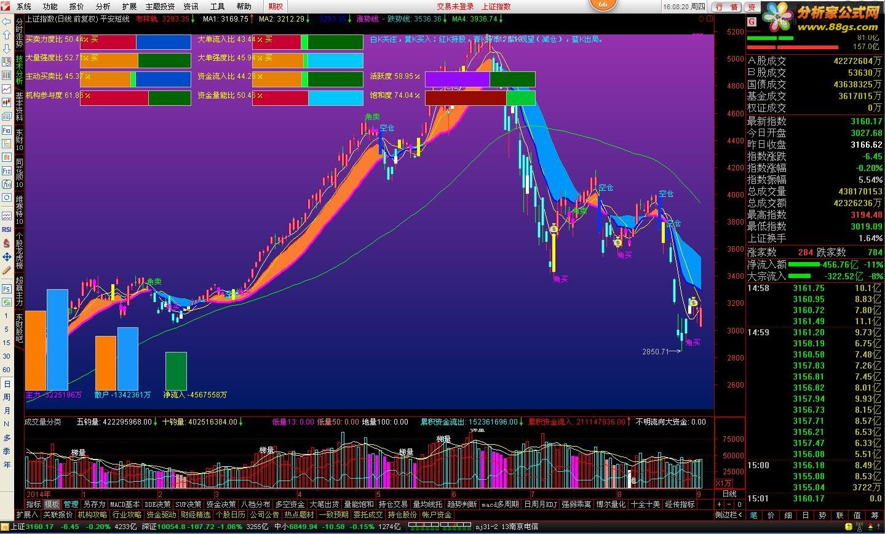Image resolution: width=885 pixels, height=534 pixels.
Task: Click the 行情 button at top right
Action: coord(726,7)
